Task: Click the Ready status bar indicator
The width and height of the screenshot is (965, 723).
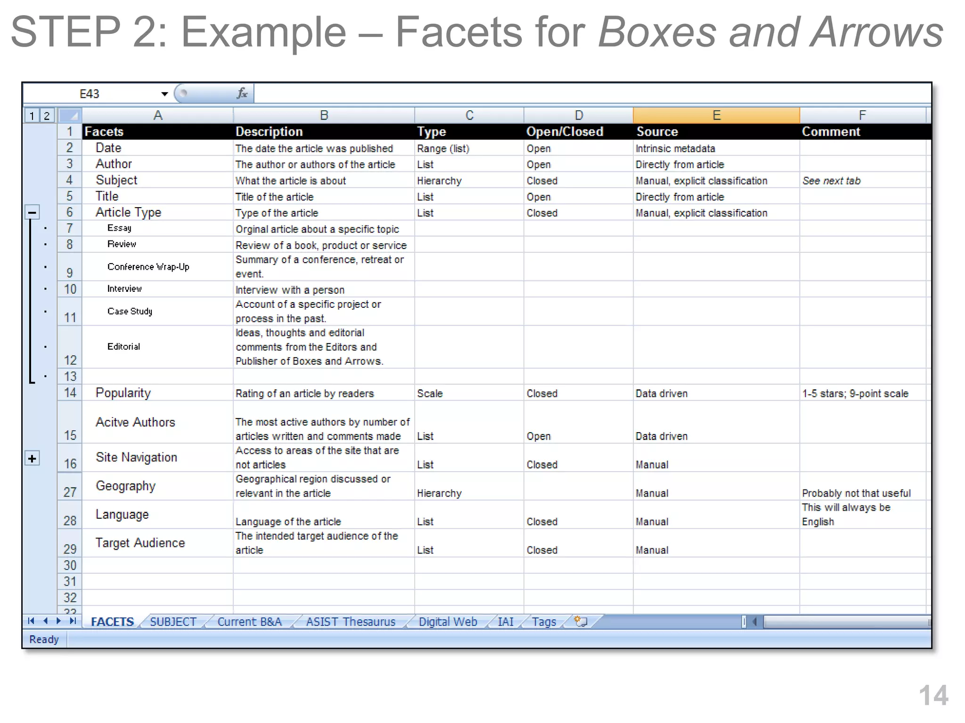Action: 44,639
